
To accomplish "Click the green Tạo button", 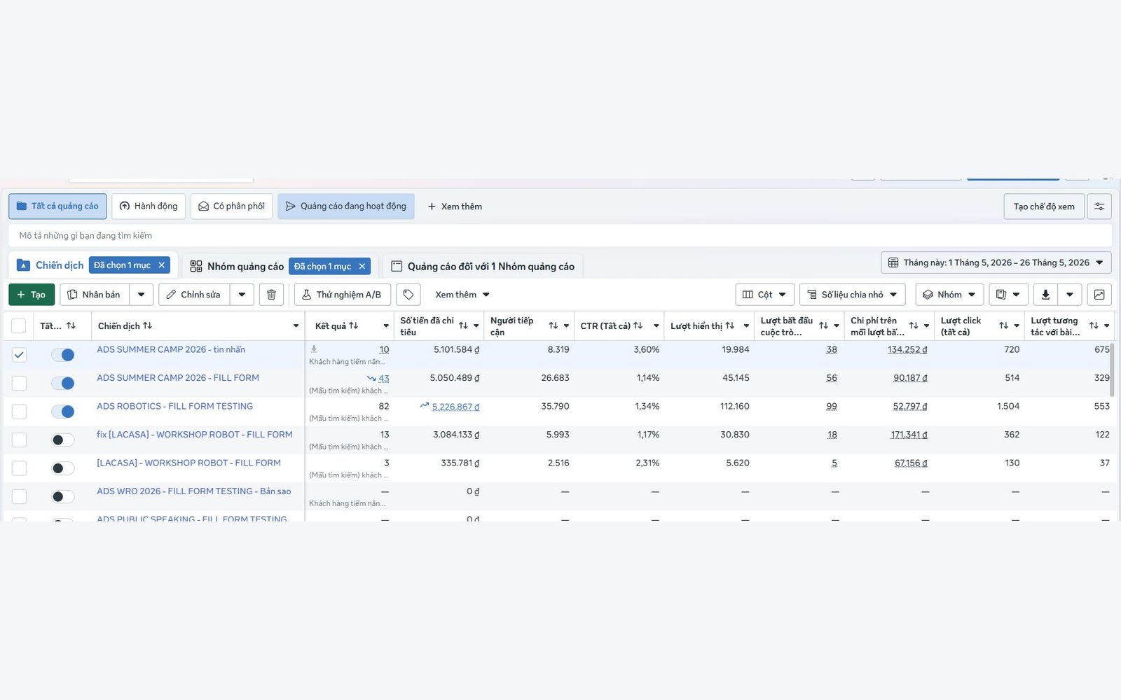I will coord(32,295).
